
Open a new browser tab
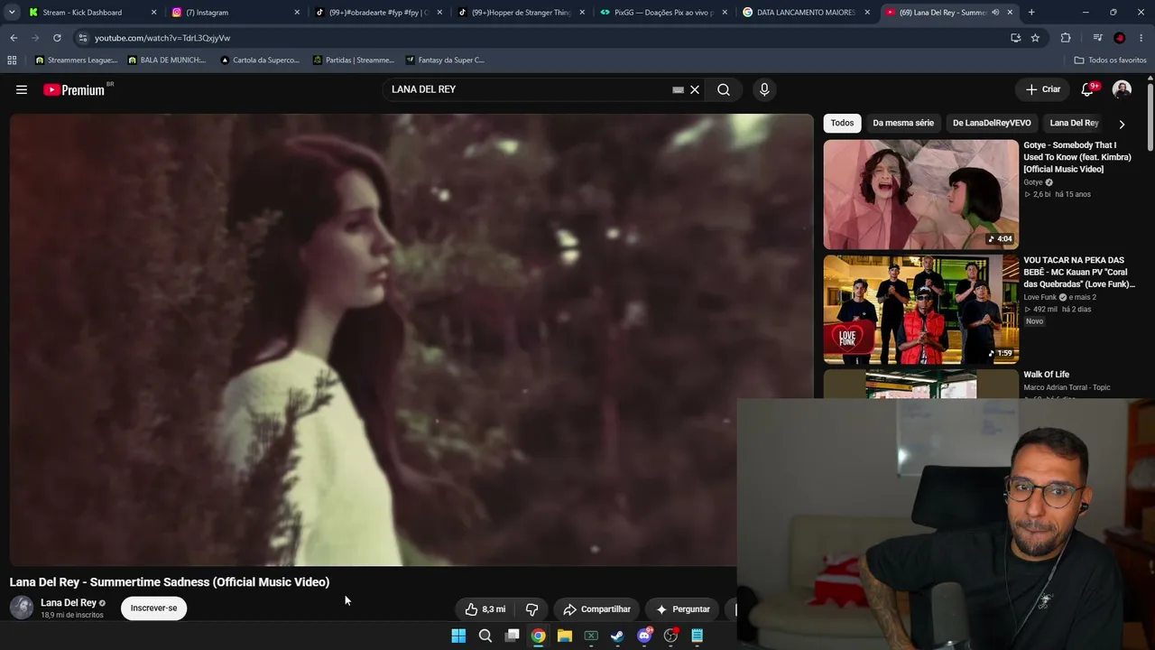[1031, 13]
